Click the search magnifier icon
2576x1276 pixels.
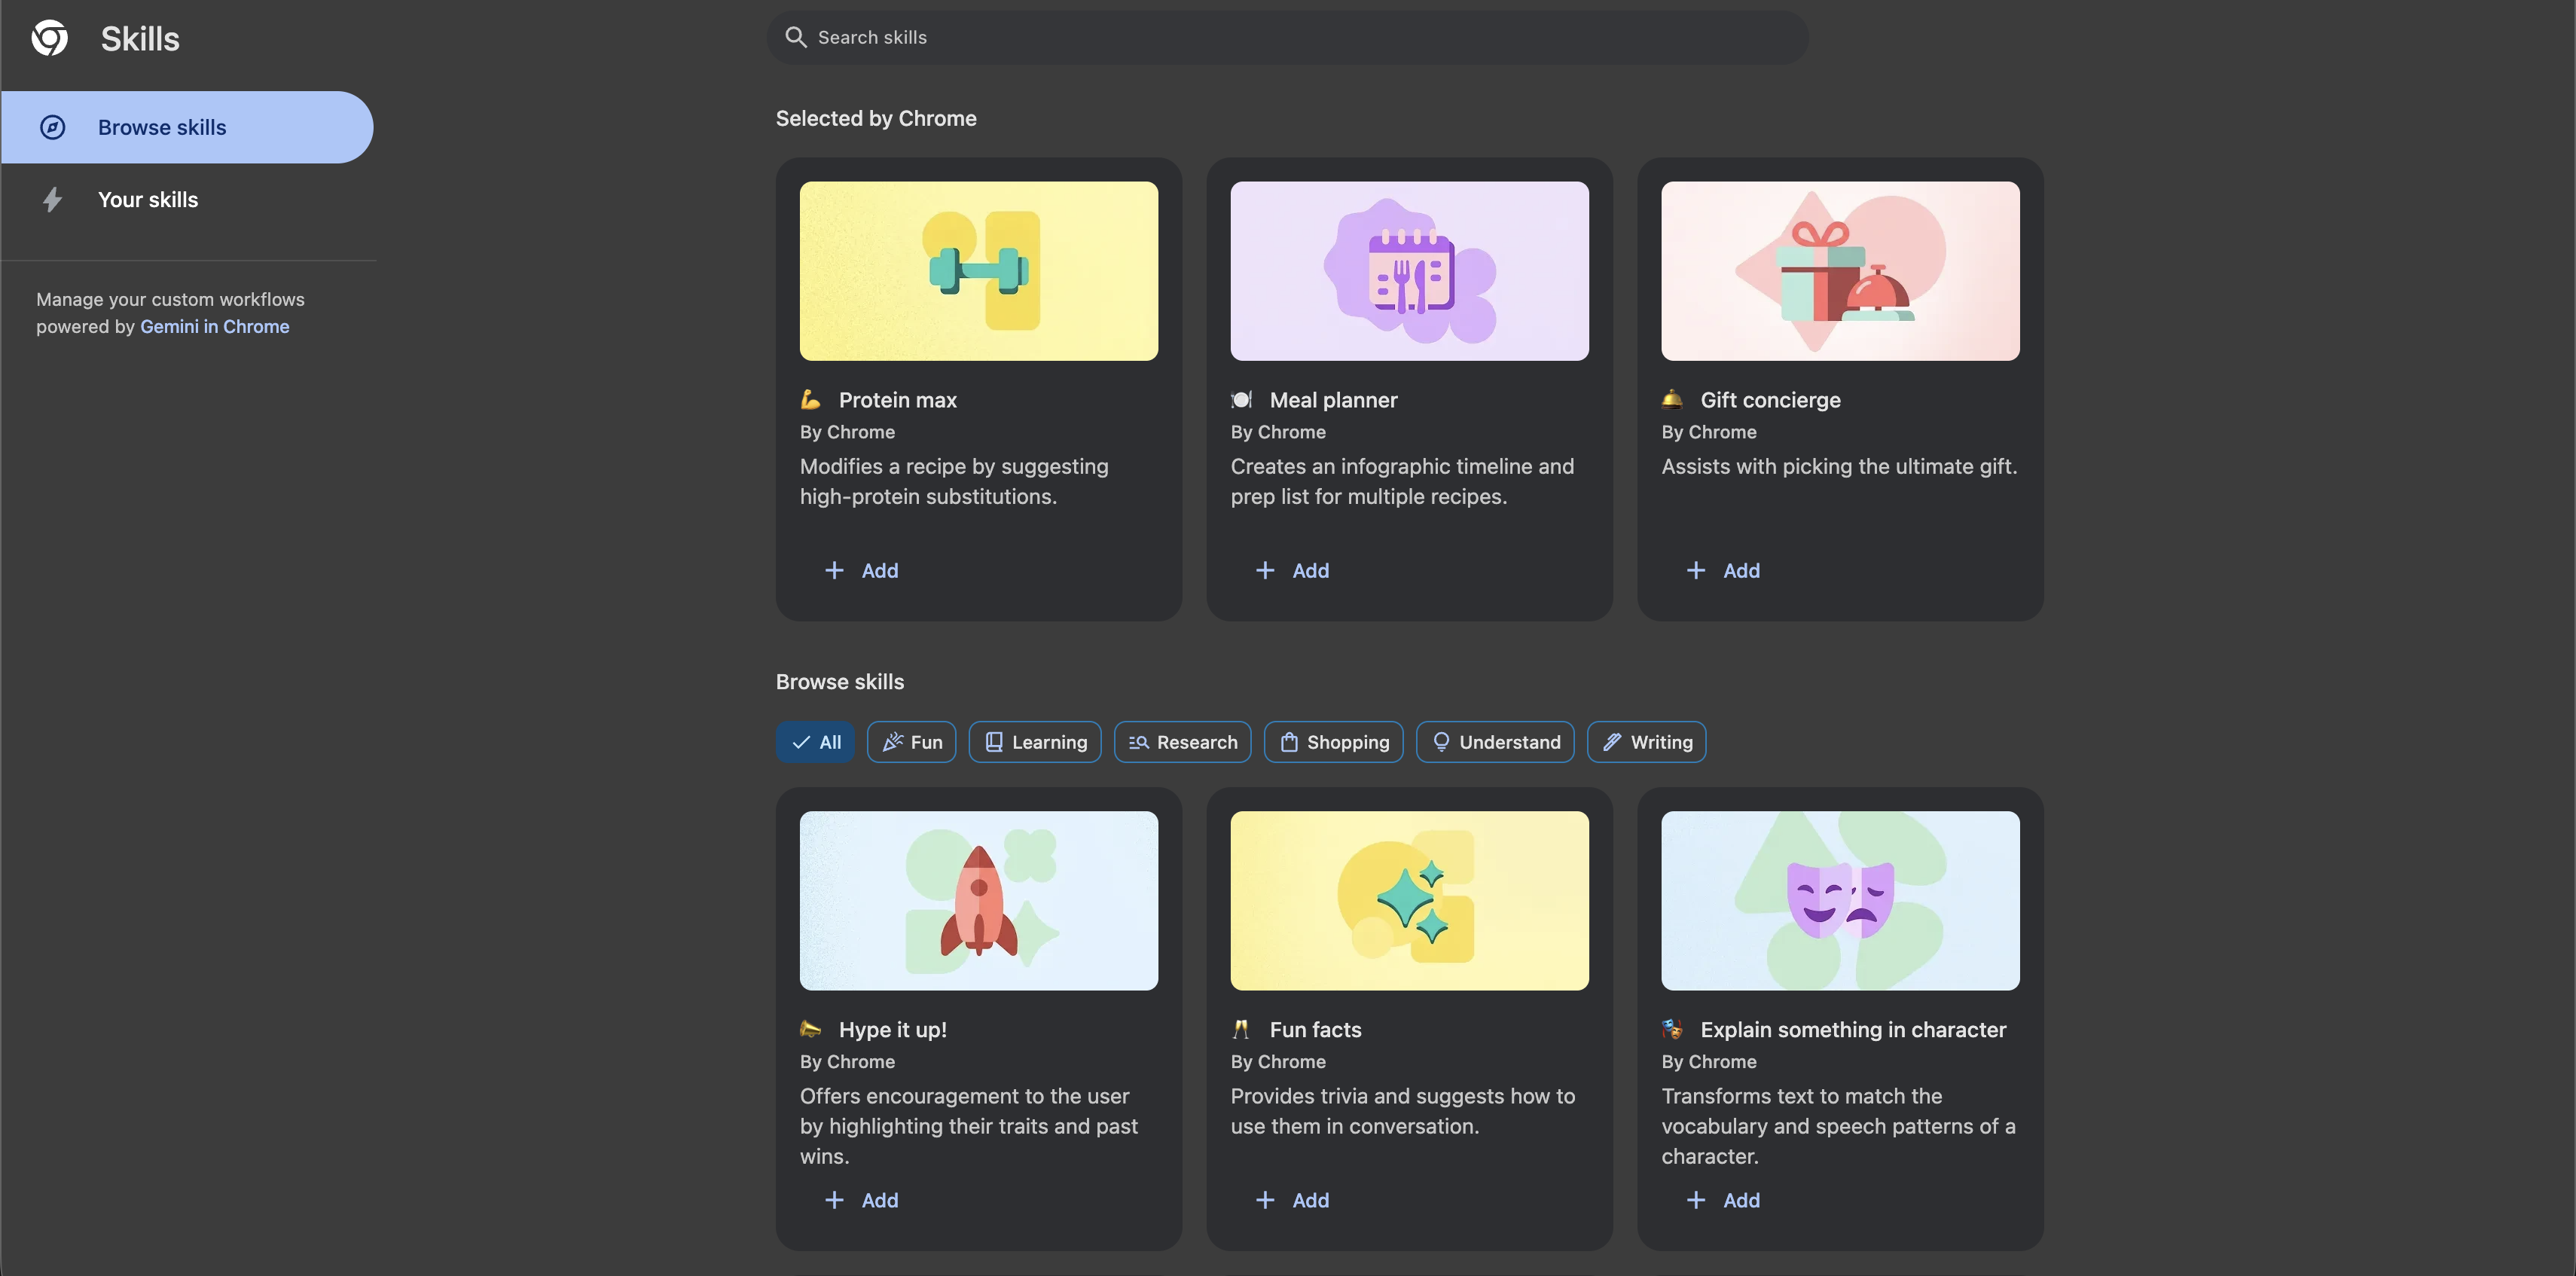(796, 38)
